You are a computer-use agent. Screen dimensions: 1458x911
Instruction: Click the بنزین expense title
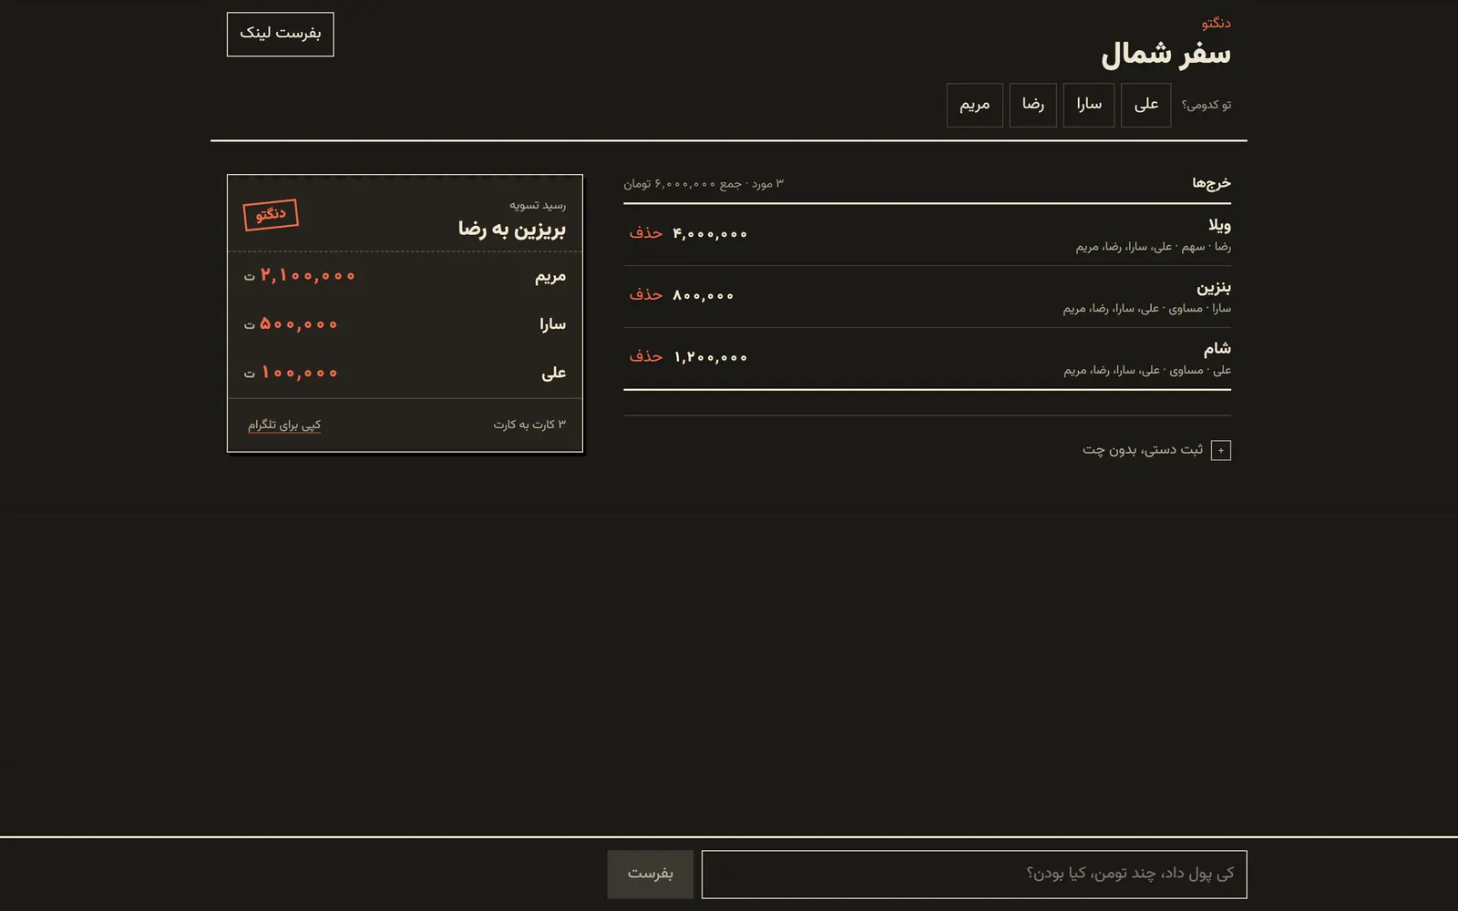point(1214,287)
